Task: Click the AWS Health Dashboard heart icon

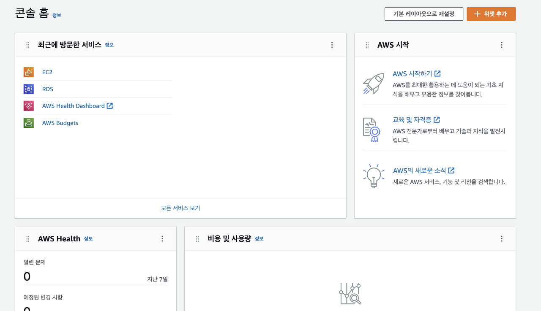Action: point(29,106)
